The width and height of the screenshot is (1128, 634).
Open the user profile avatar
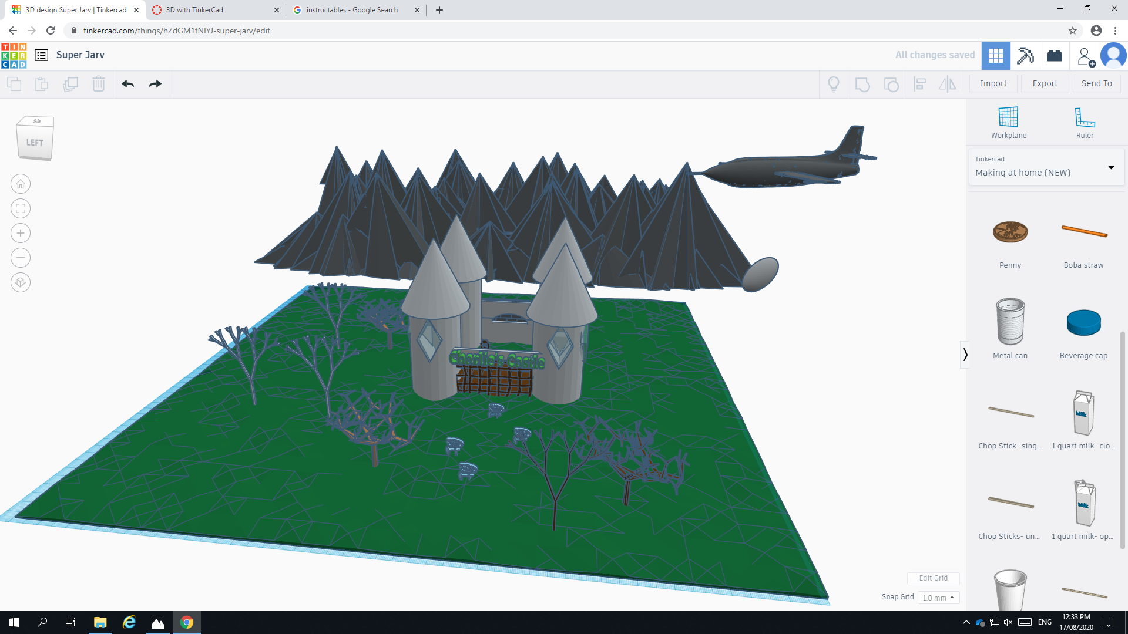1113,56
